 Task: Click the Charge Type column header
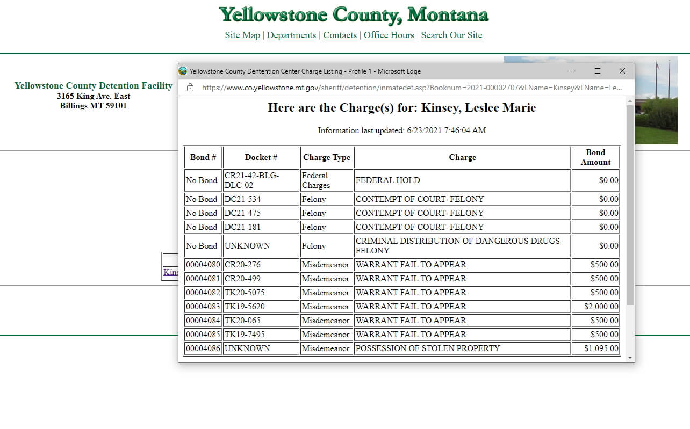(327, 157)
